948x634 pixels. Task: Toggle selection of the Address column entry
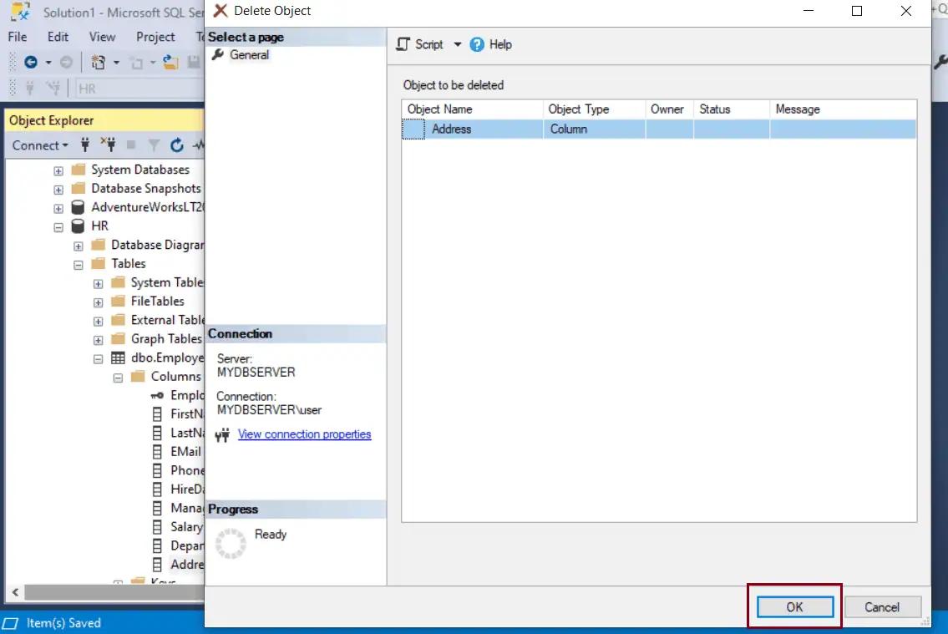click(453, 129)
